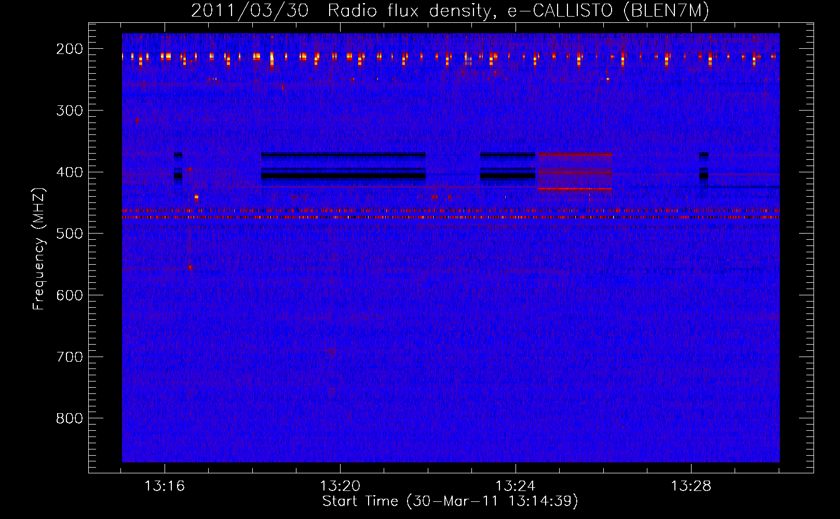Image resolution: width=840 pixels, height=519 pixels.
Task: Click the 13:16 time tick label
Action: point(165,486)
